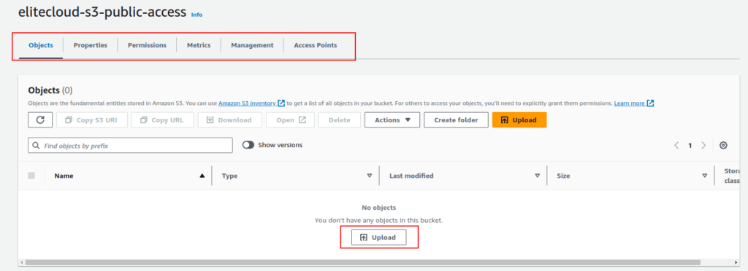Click the Delete button
This screenshot has width=748, height=271.
(x=340, y=119)
